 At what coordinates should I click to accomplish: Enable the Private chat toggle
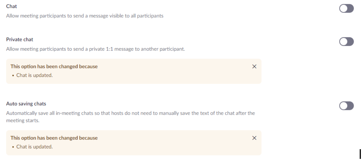tap(346, 42)
